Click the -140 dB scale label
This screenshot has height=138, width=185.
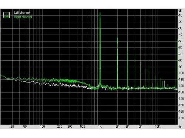pyautogui.click(x=181, y=99)
